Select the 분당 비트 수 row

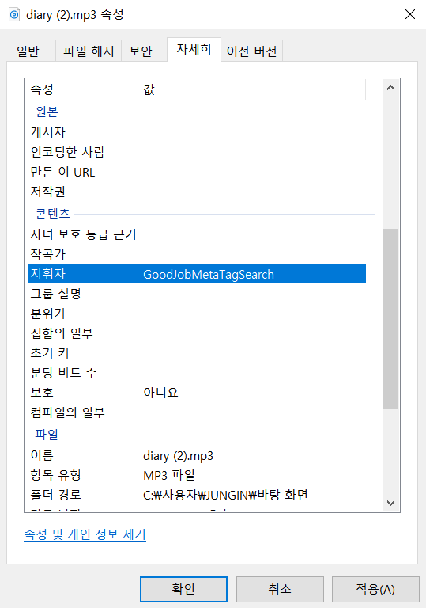197,373
